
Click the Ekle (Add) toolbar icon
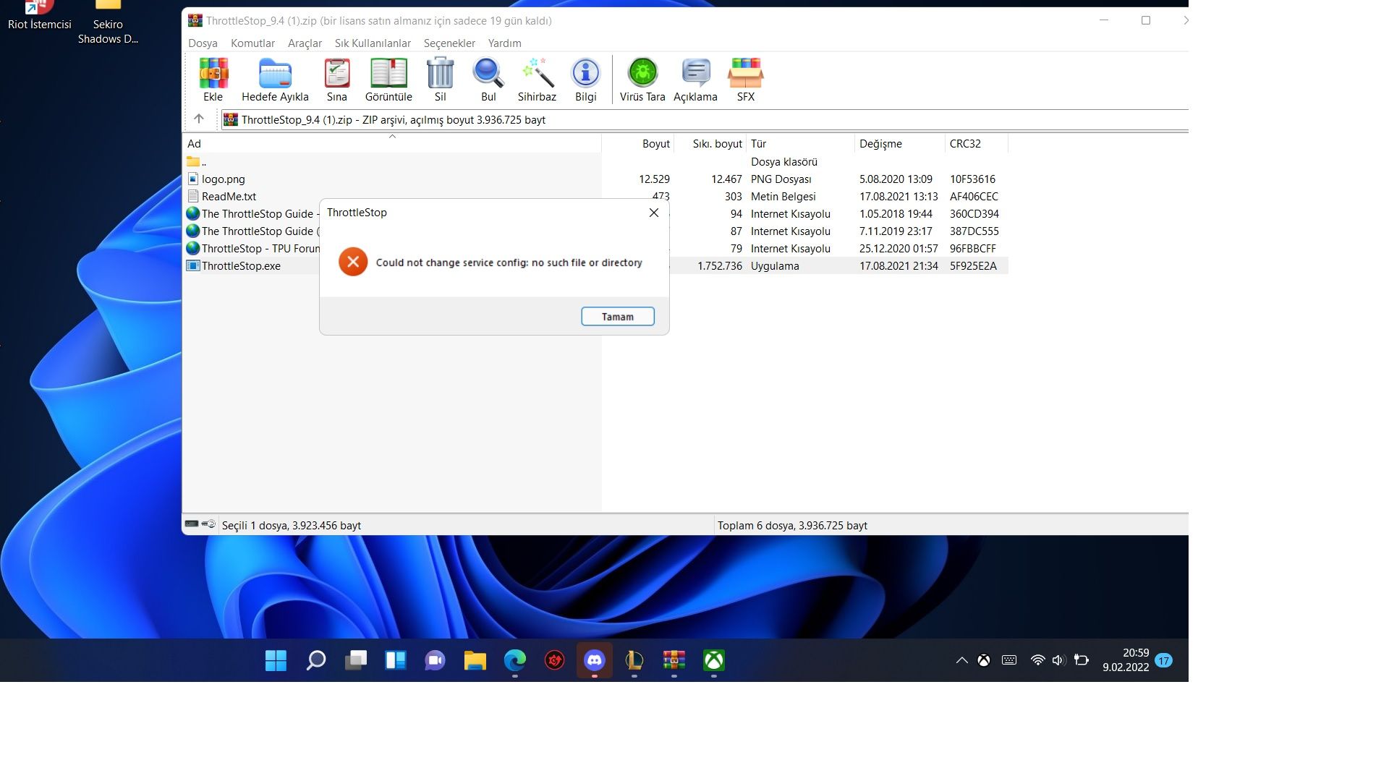213,74
